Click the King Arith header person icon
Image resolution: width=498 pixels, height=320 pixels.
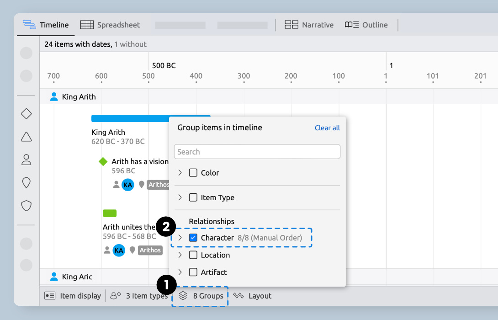pyautogui.click(x=54, y=96)
